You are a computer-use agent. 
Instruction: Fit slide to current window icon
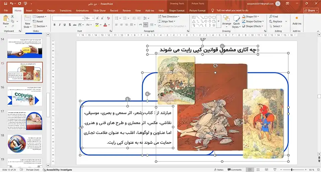318,170
